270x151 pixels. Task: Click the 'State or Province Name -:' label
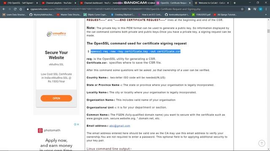(104, 85)
